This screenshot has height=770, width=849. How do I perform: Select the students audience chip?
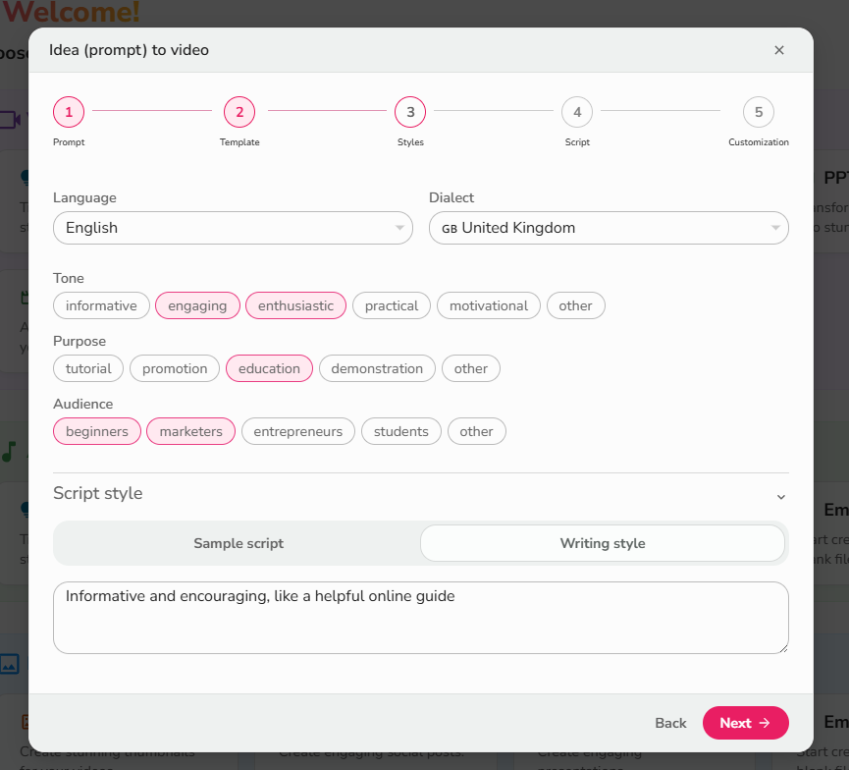[x=400, y=431]
